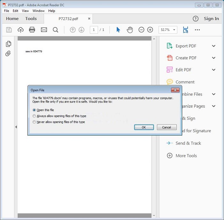Select 'Never allow opening files of this type'
The height and width of the screenshot is (220, 224).
34,122
